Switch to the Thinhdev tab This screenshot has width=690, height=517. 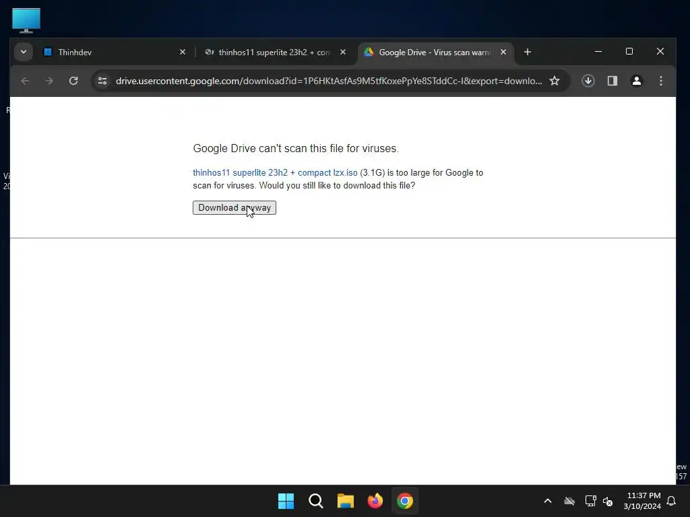(115, 53)
